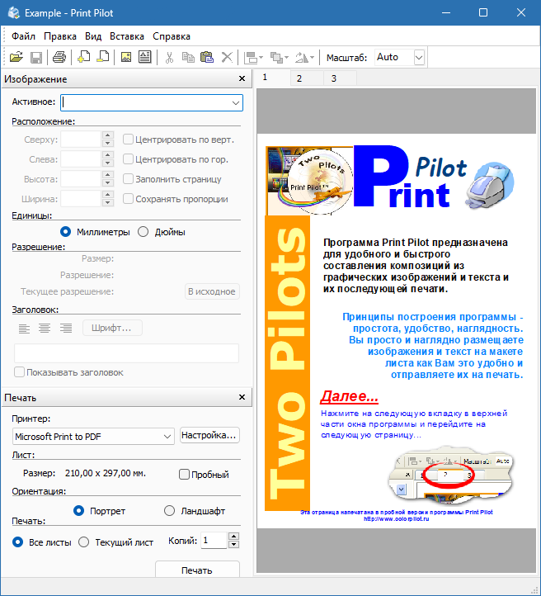Click the Paste clipboard icon

pyautogui.click(x=207, y=58)
